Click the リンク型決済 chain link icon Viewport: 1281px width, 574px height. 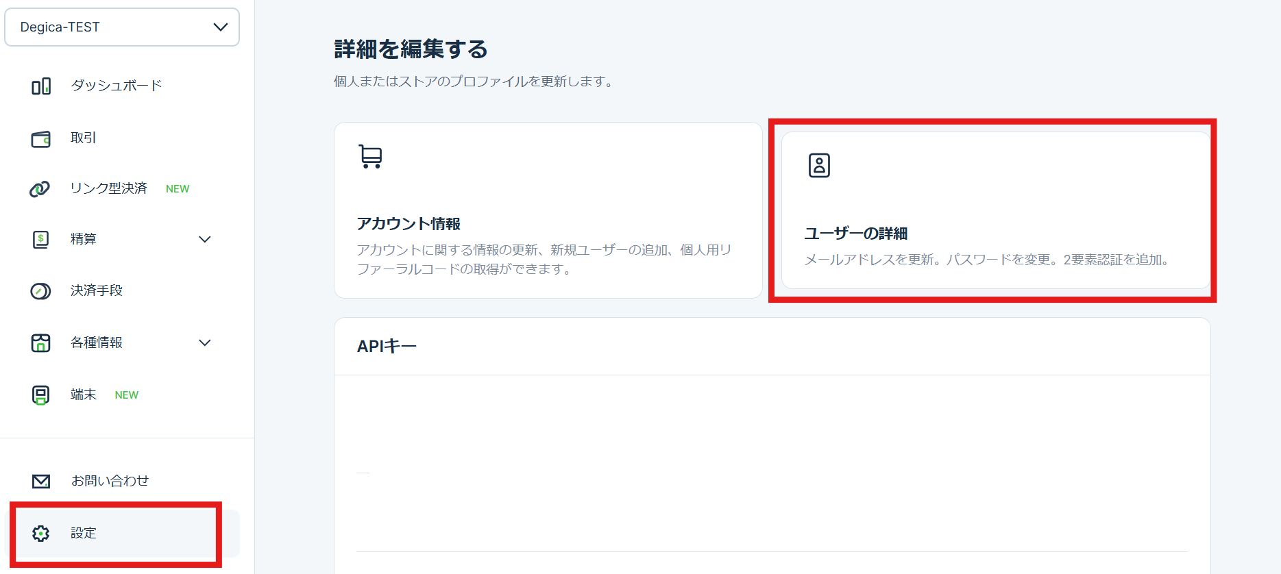(x=40, y=189)
